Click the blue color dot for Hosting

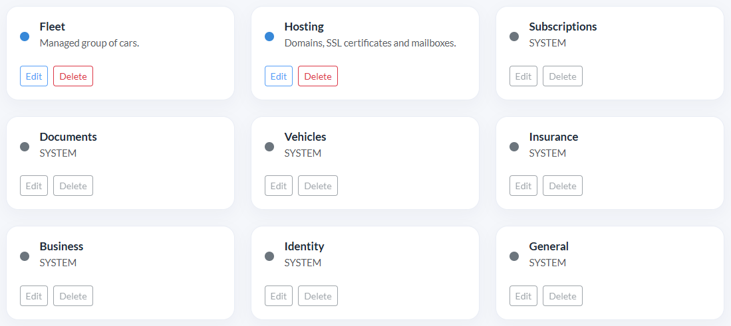pyautogui.click(x=269, y=37)
